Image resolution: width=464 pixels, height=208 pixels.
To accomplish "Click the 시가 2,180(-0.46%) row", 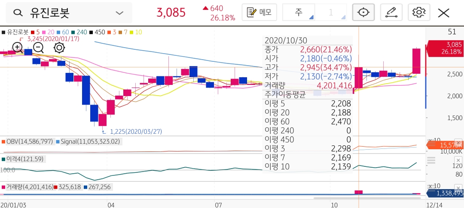I will (x=308, y=58).
